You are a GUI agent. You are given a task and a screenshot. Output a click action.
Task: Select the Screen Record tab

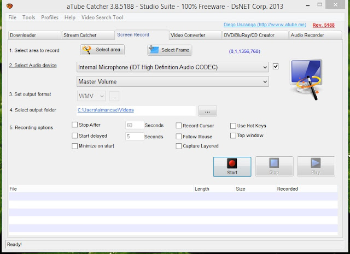[x=142, y=35]
